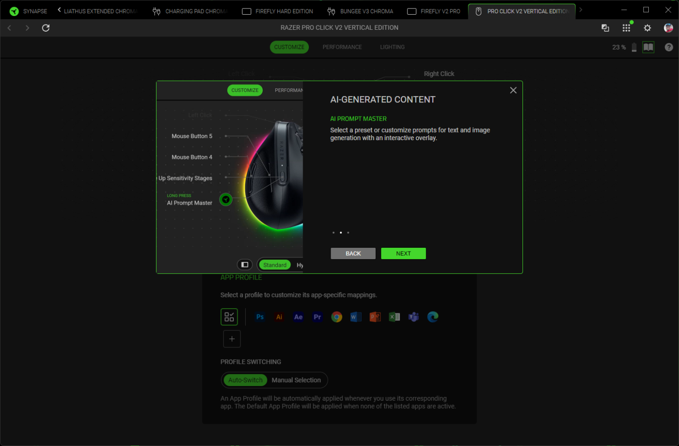Click the Back button in the dialog
679x446 pixels.
[353, 253]
